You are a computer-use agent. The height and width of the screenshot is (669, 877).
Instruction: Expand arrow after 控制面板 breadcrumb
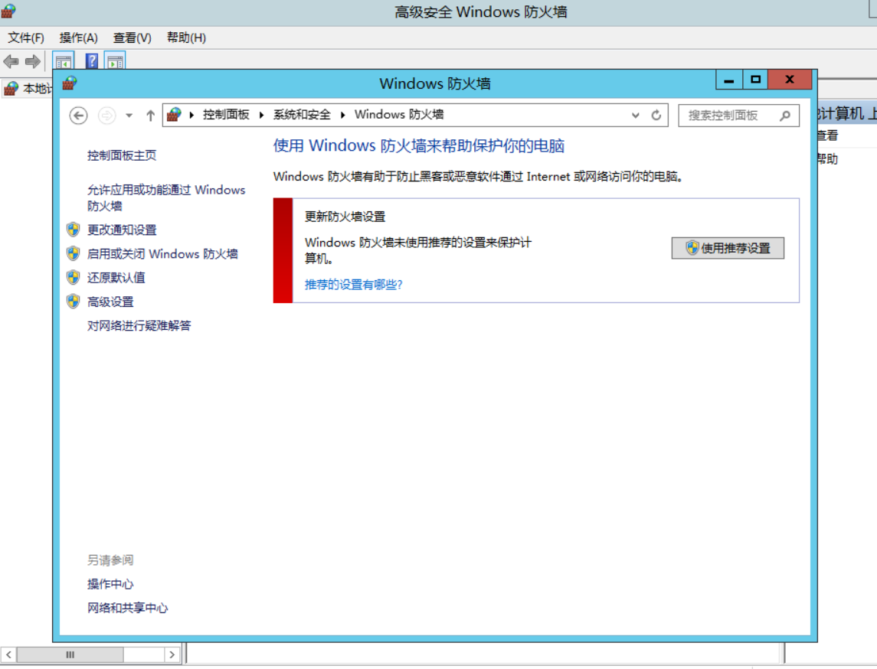click(261, 115)
